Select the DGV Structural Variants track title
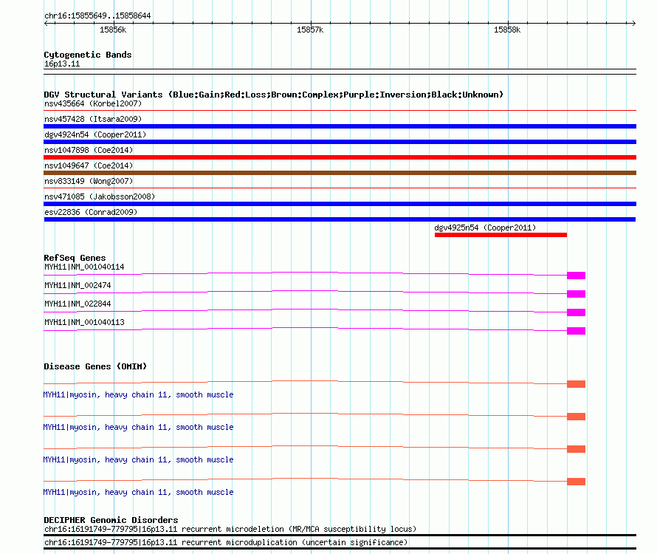This screenshot has width=657, height=554. (273, 95)
